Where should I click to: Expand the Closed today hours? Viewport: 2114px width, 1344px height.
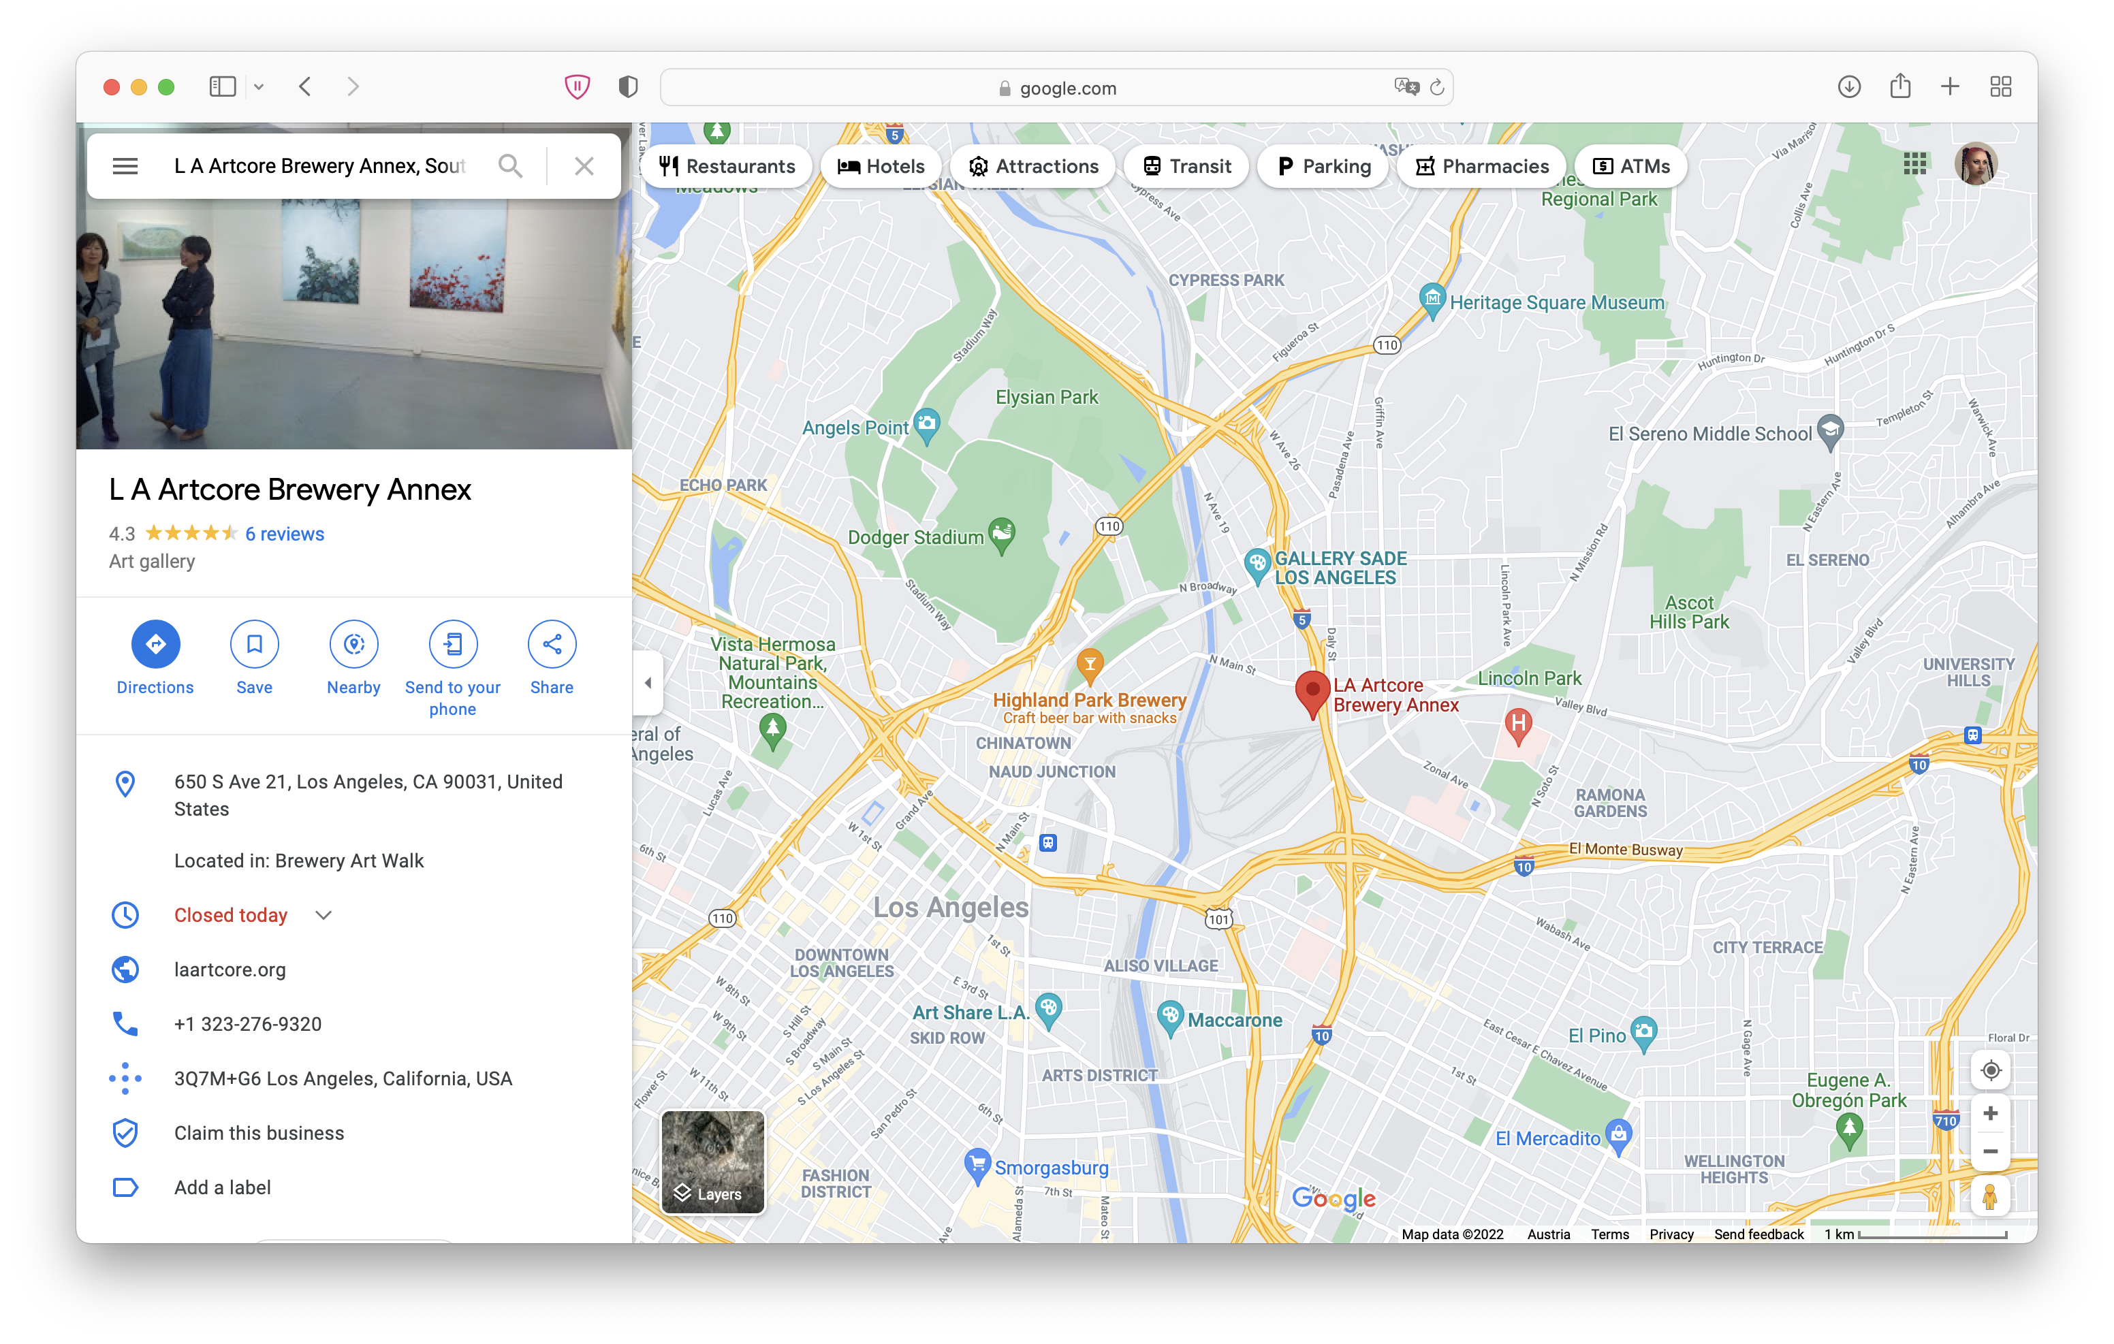323,915
